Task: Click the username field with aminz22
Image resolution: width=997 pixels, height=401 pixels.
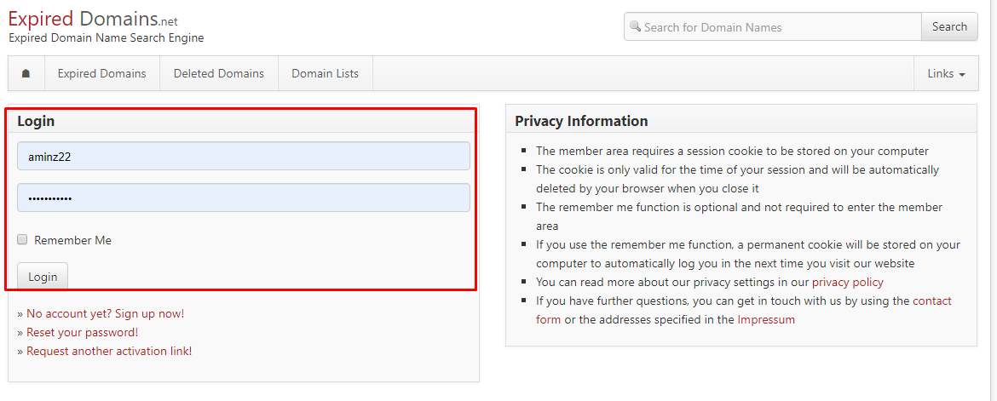Action: [x=243, y=156]
